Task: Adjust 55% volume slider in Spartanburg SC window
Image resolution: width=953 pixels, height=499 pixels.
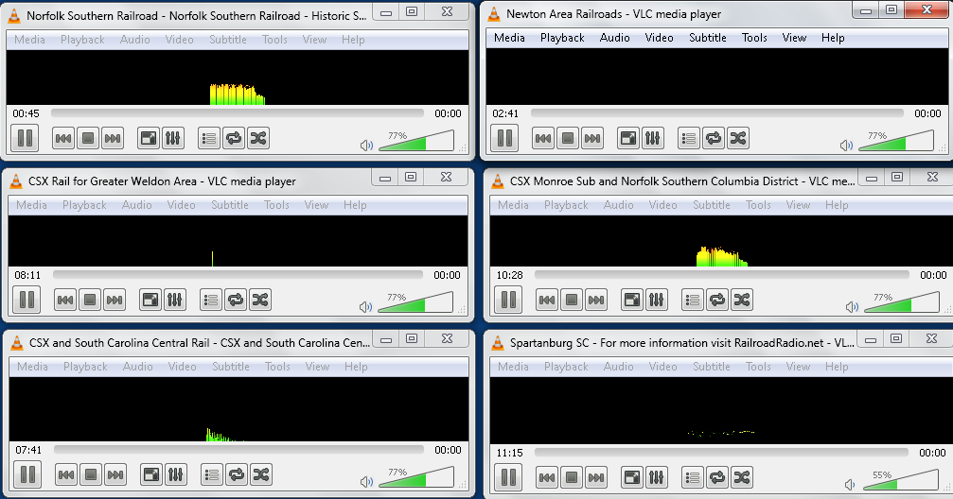Action: pyautogui.click(x=901, y=479)
